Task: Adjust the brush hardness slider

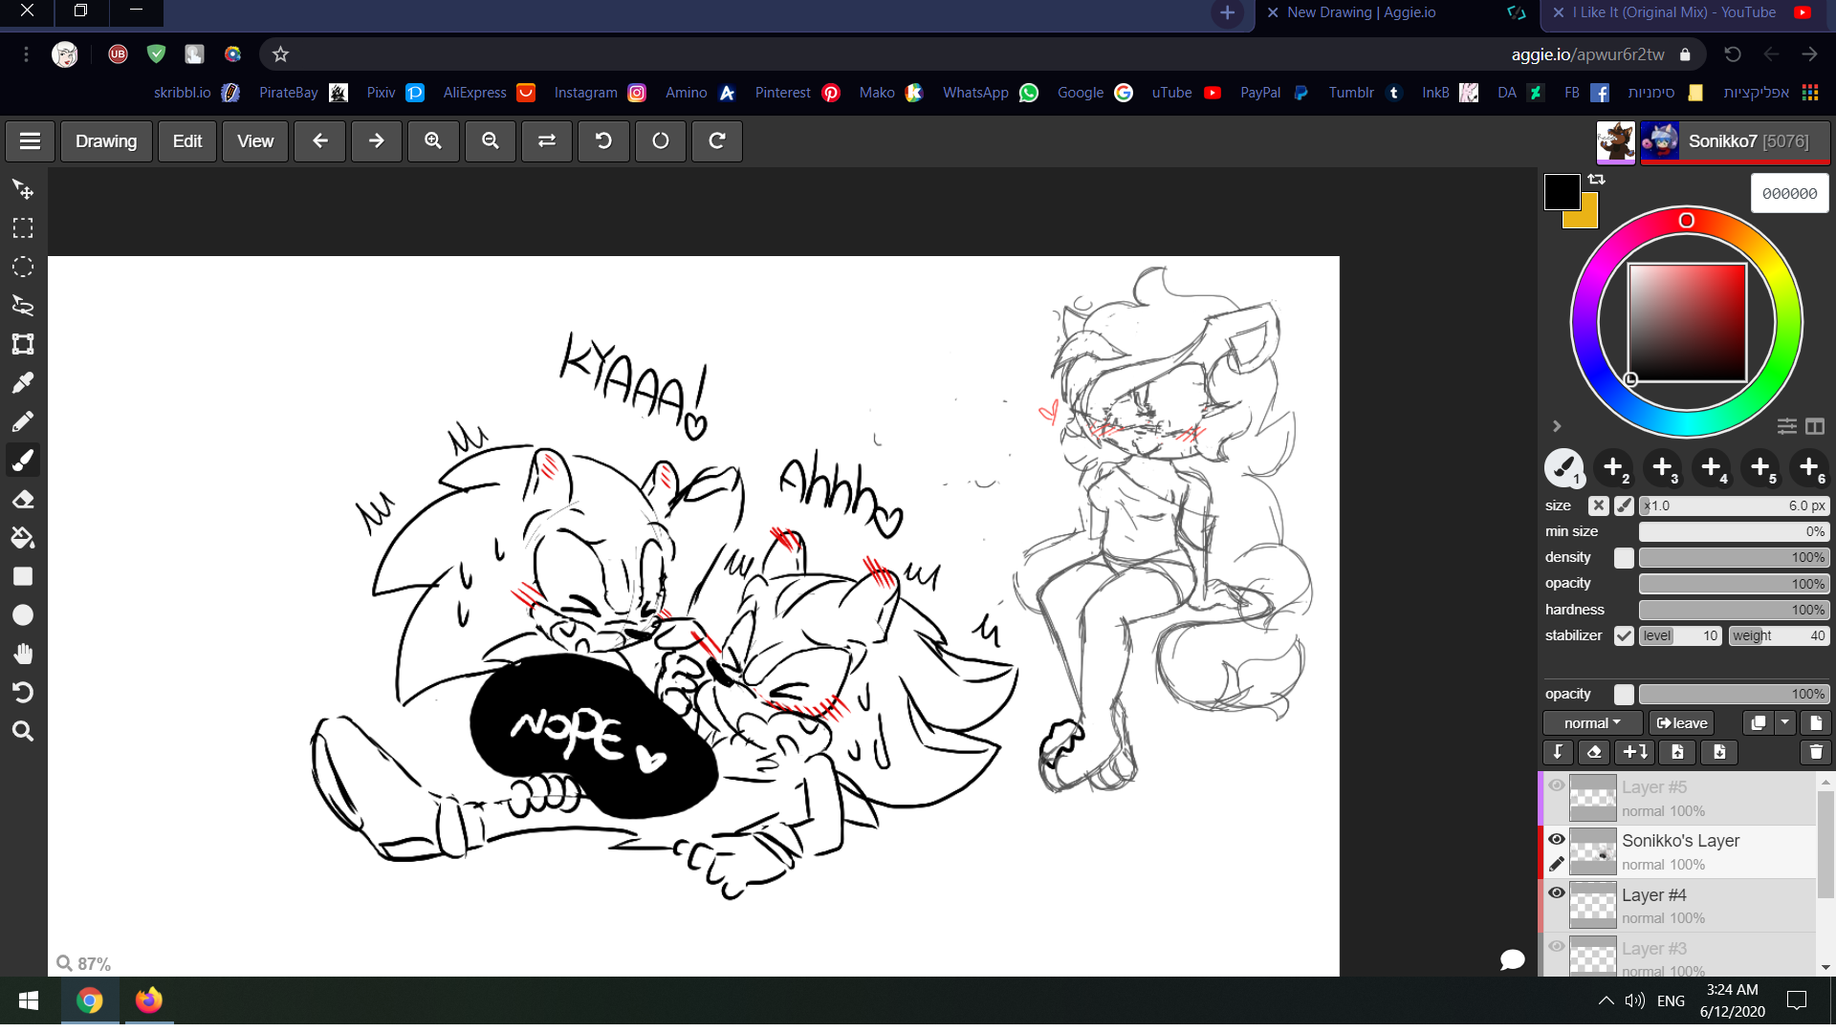Action: pos(1733,610)
